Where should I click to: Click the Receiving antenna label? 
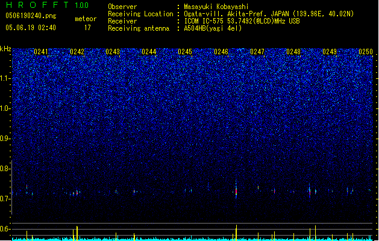tap(139, 28)
